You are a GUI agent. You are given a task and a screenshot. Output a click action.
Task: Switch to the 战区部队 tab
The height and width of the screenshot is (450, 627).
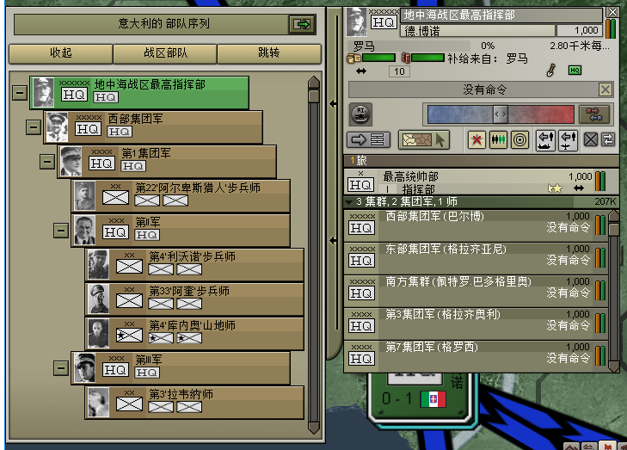tap(165, 53)
